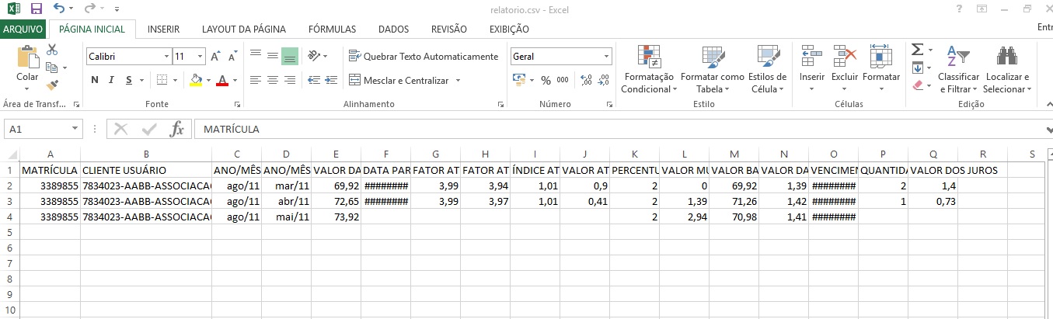The image size is (1053, 319).
Task: Apply the 000 thousands separator style
Action: click(x=563, y=80)
